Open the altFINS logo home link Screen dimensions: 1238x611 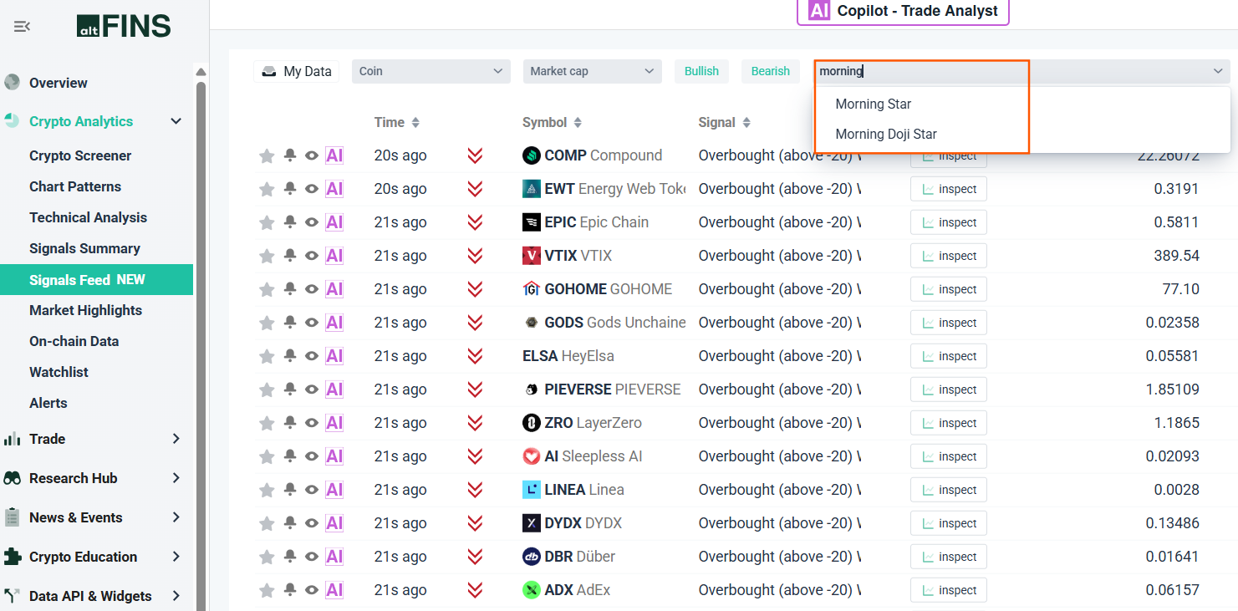click(124, 27)
